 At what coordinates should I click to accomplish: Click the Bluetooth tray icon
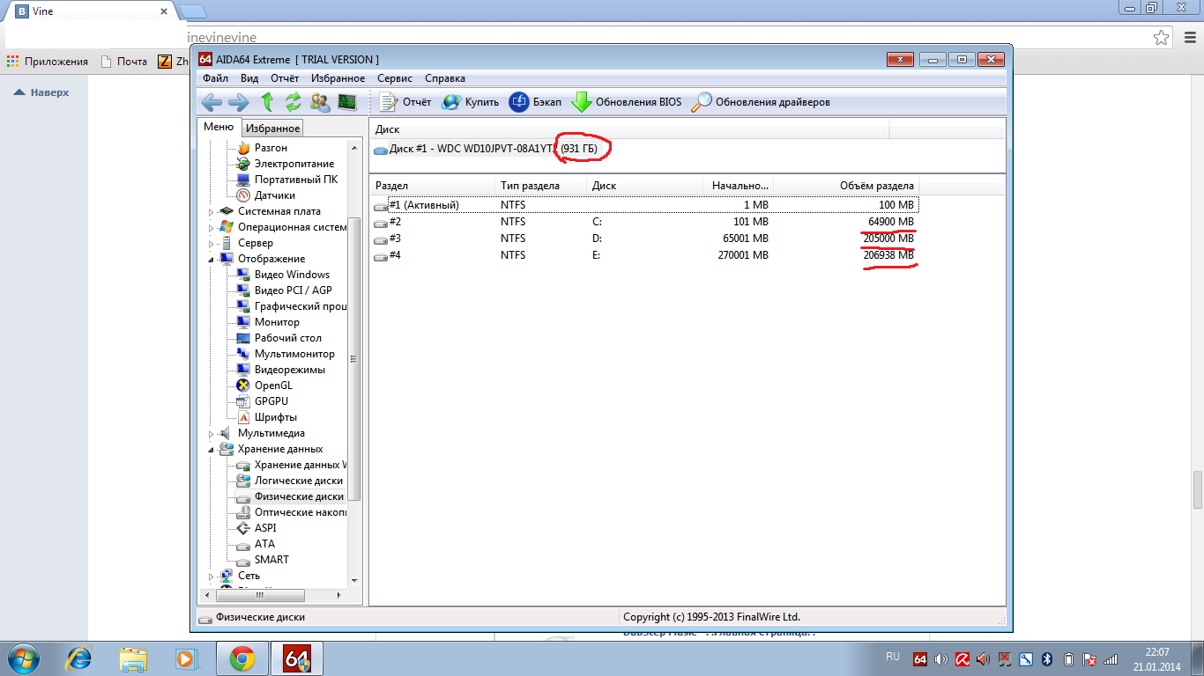(1048, 658)
